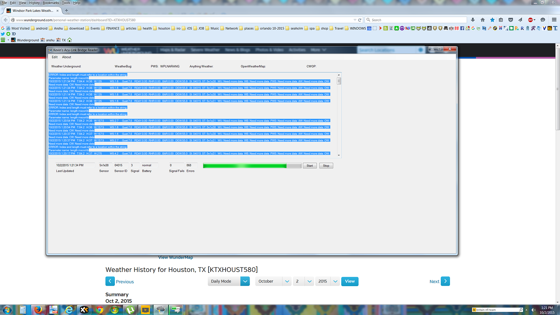Open the Travel bookmarks folder
This screenshot has width=560, height=315.
point(336,28)
